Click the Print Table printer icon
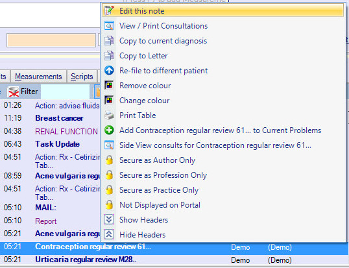Image resolution: width=349 pixels, height=268 pixels. pos(109,116)
